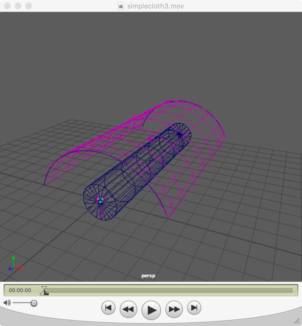Mute audio using the speaker icon

click(x=7, y=303)
